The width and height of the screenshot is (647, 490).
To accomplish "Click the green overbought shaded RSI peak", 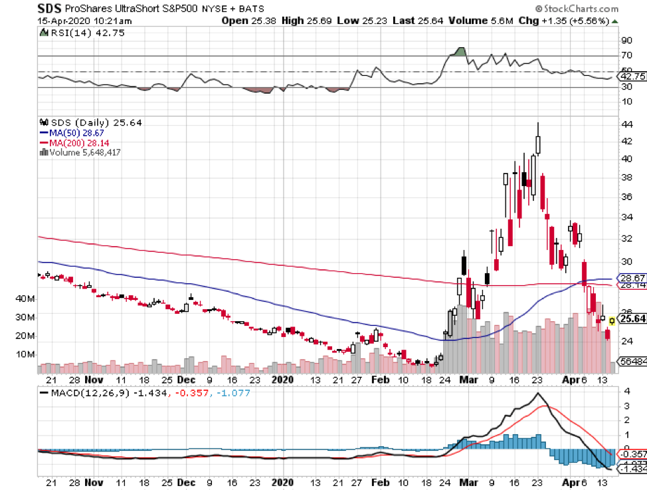I will (x=459, y=52).
